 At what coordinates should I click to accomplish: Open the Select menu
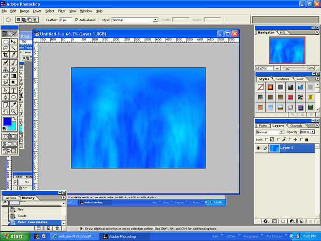pos(50,11)
